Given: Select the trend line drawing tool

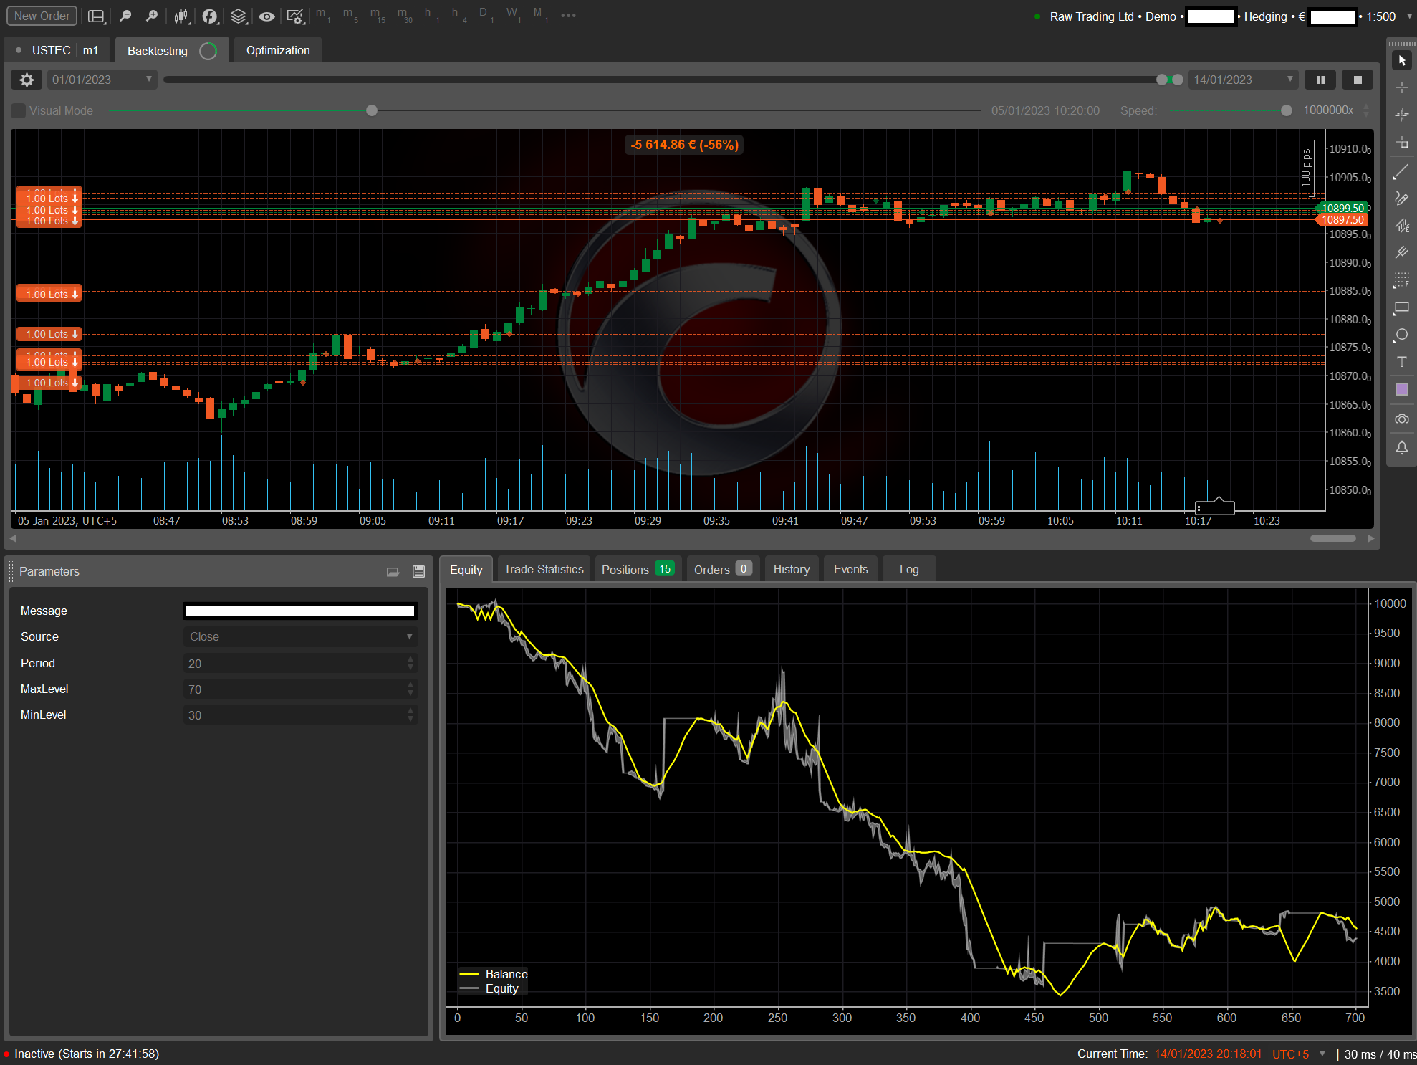Looking at the screenshot, I should 1401,172.
